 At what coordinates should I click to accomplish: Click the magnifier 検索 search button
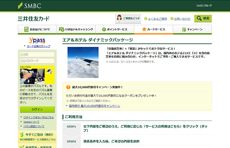[203, 18]
